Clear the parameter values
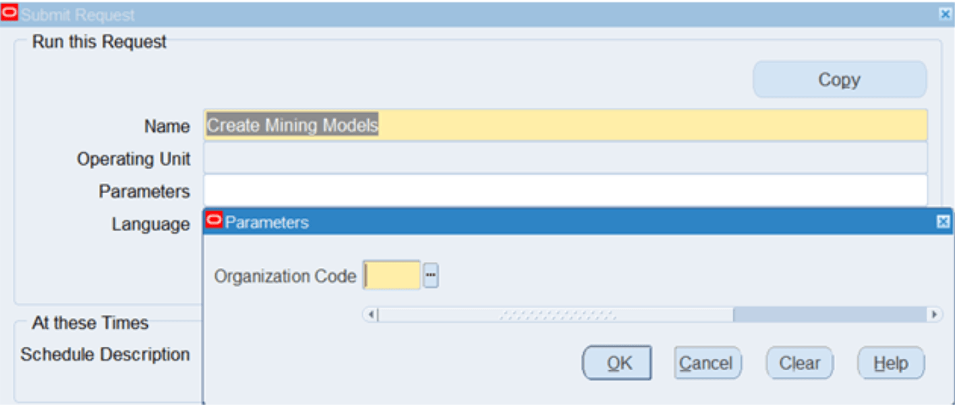 [799, 364]
